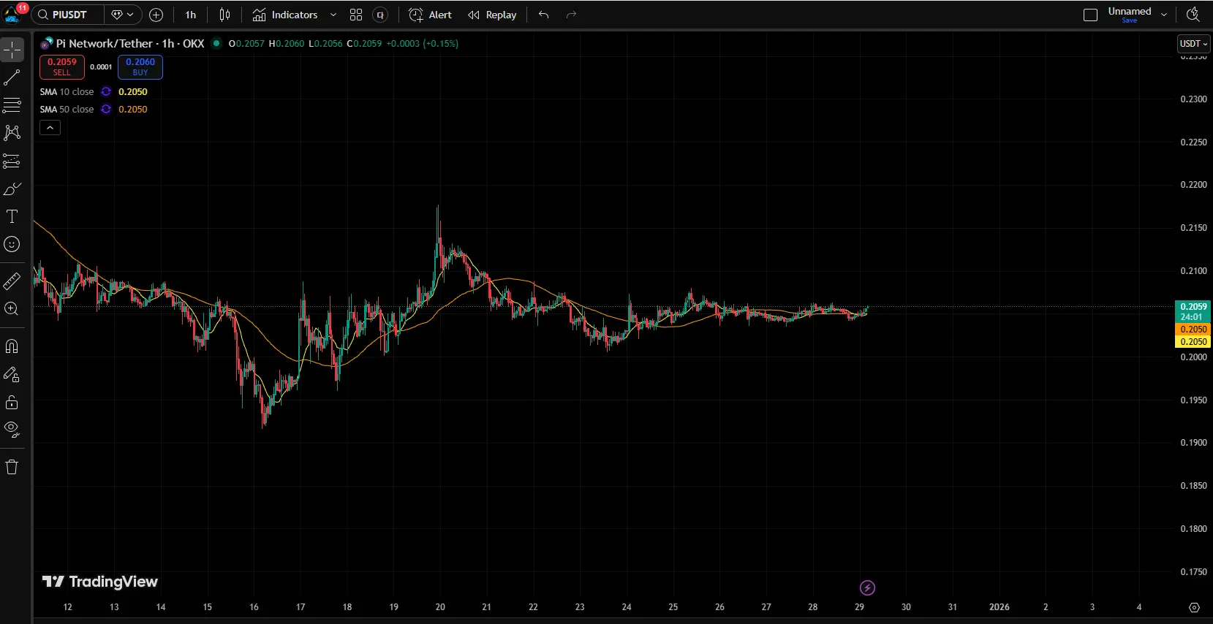Click the orange SMA 50 value 0.2050

click(x=133, y=109)
